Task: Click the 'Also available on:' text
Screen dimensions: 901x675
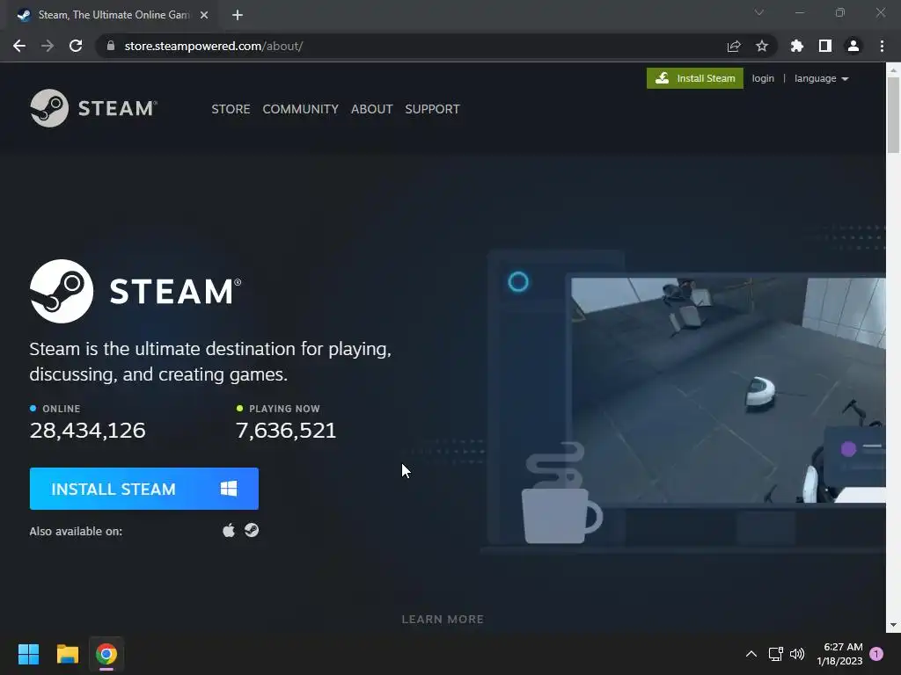Action: coord(76,531)
